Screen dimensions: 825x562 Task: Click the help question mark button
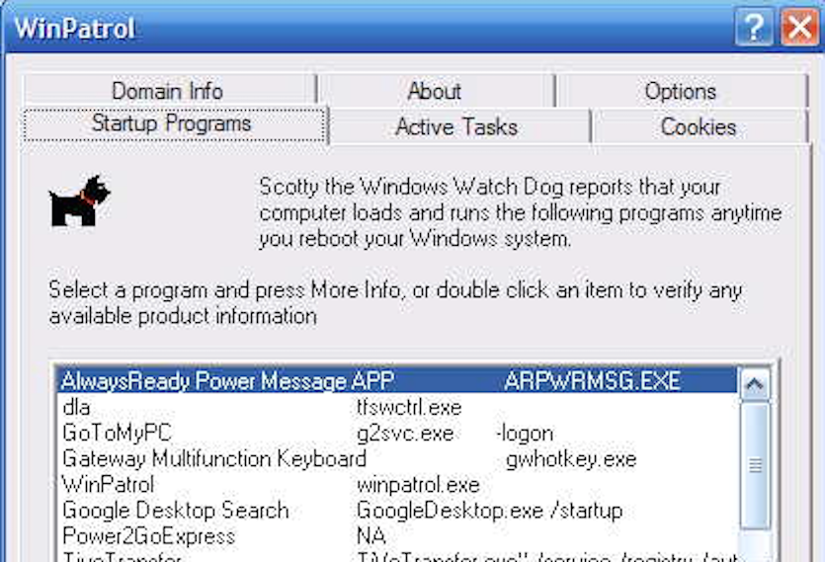click(x=755, y=28)
